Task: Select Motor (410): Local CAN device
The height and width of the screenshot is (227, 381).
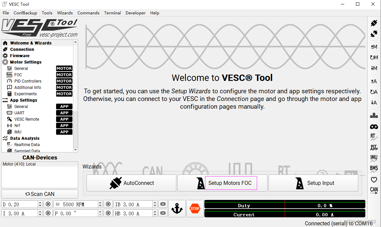Action: [40, 164]
